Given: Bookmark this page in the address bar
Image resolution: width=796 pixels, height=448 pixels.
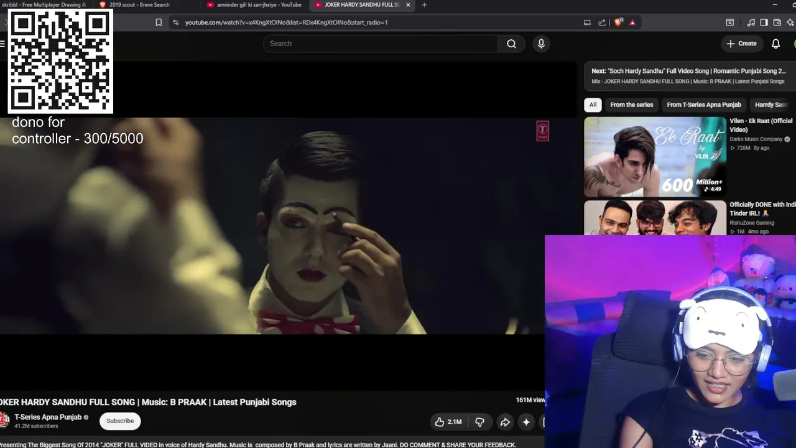Looking at the screenshot, I should (x=159, y=22).
